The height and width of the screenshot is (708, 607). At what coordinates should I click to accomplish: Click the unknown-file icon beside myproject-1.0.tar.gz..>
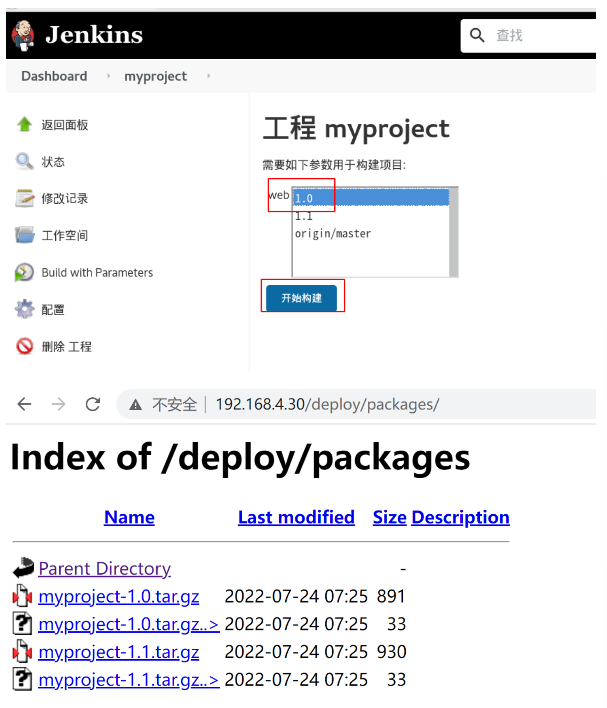[22, 624]
